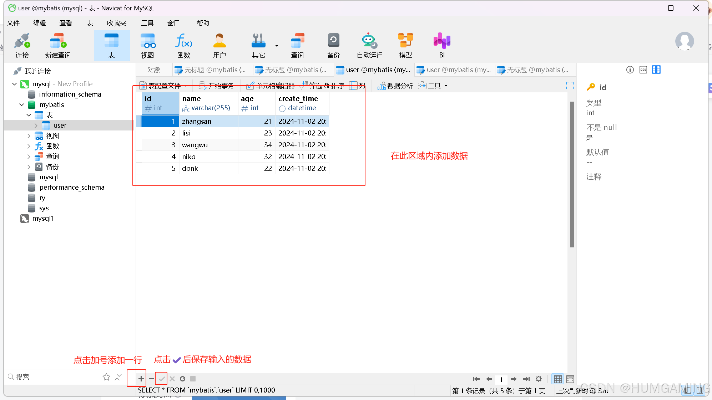The image size is (712, 400).
Task: Expand the user table node
Action: pyautogui.click(x=36, y=125)
